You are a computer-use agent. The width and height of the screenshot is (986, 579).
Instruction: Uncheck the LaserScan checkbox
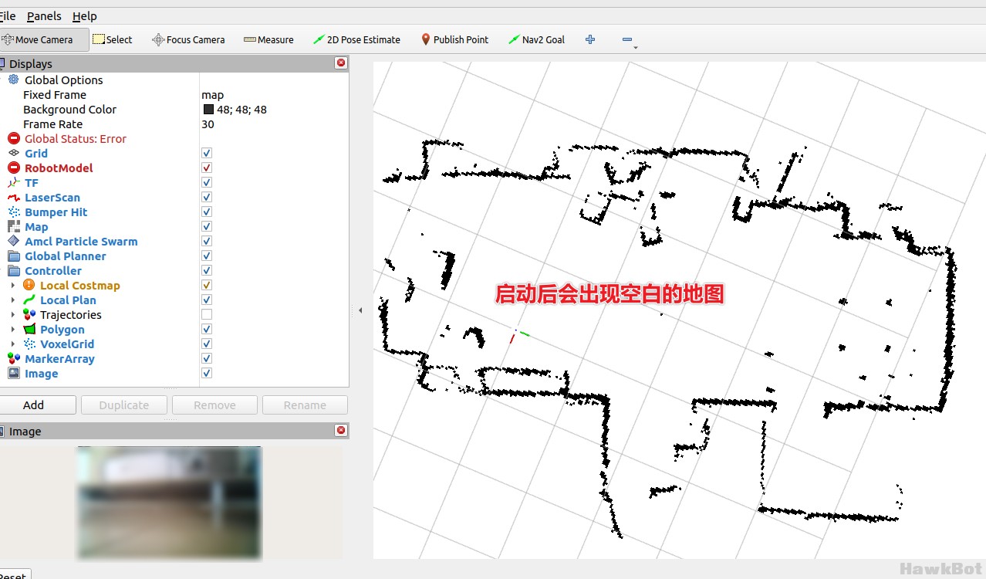pyautogui.click(x=207, y=197)
